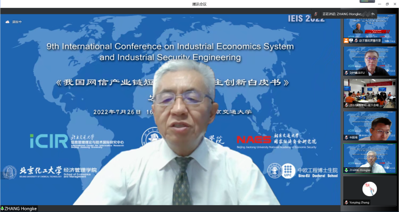Click the ZHANG Hongke name label at bottom-left

[20, 209]
